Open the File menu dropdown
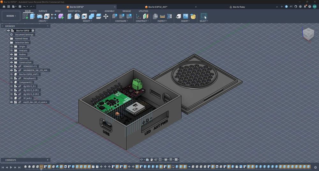This screenshot has height=171, width=319. coord(14,7)
